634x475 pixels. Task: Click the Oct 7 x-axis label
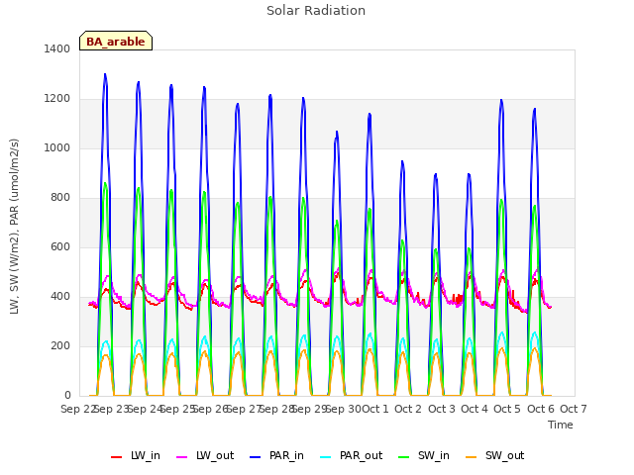pyautogui.click(x=574, y=409)
